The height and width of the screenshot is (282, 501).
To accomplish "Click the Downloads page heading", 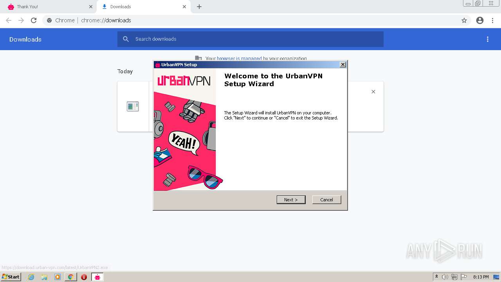I will [25, 39].
